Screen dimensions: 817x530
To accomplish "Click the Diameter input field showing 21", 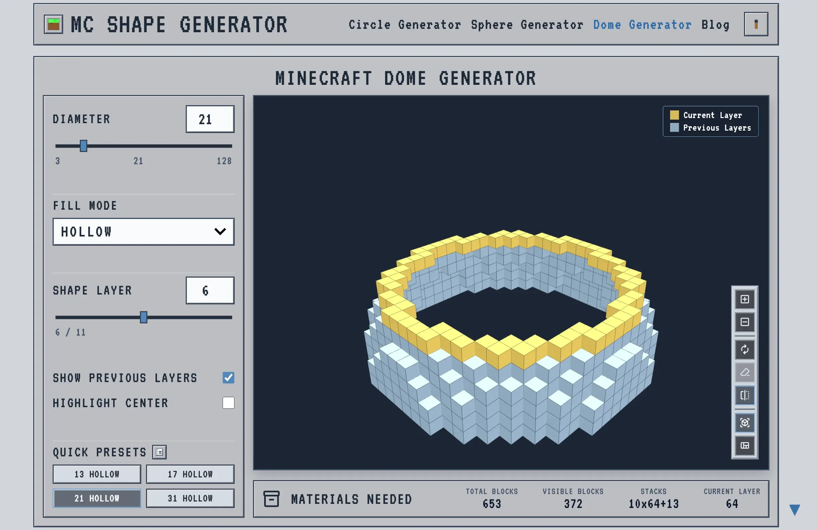I will coord(210,119).
